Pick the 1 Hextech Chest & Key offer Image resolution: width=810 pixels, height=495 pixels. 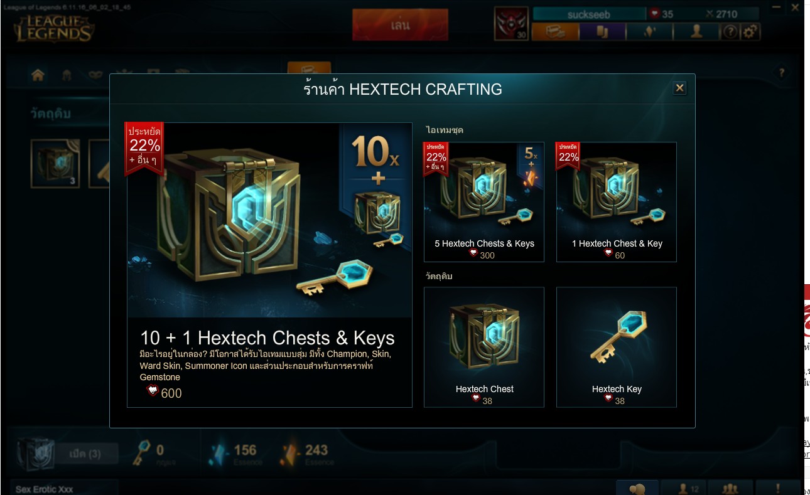point(617,201)
